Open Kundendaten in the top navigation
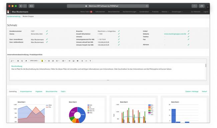The image size is (217, 128). (x=144, y=12)
